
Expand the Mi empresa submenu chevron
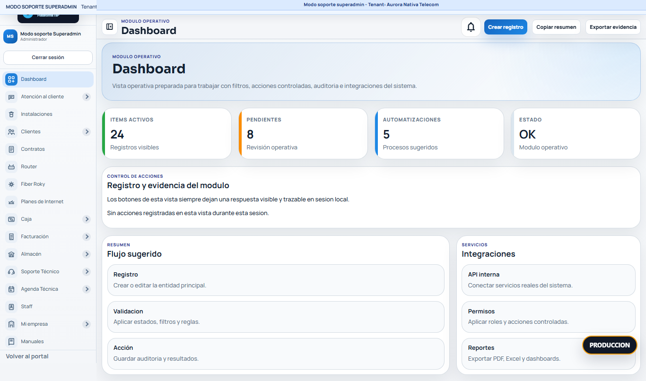click(x=87, y=324)
